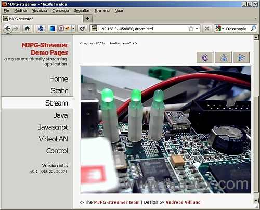Click the blue figure toolbar icon
The height and width of the screenshot is (210, 260).
pos(41,29)
